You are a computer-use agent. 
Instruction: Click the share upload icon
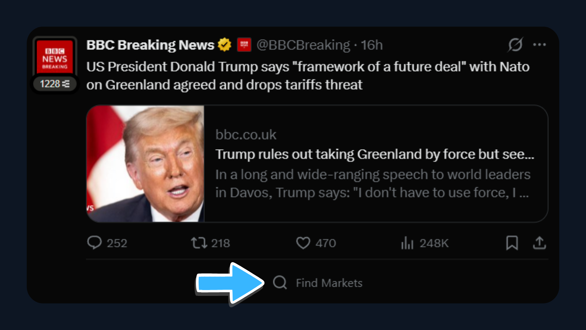539,243
